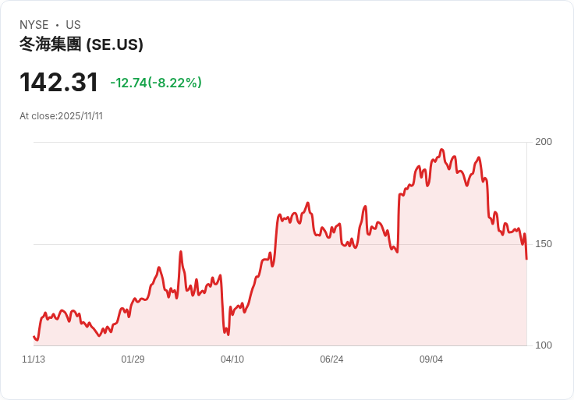Viewport: 574px width, 400px height.
Task: Open the 冬海集團 (SE.US) stock title
Action: tap(81, 44)
